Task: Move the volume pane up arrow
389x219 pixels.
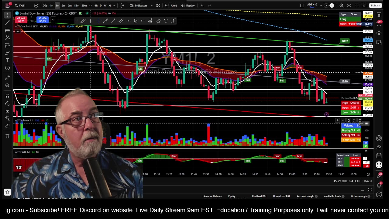Action: [337, 120]
